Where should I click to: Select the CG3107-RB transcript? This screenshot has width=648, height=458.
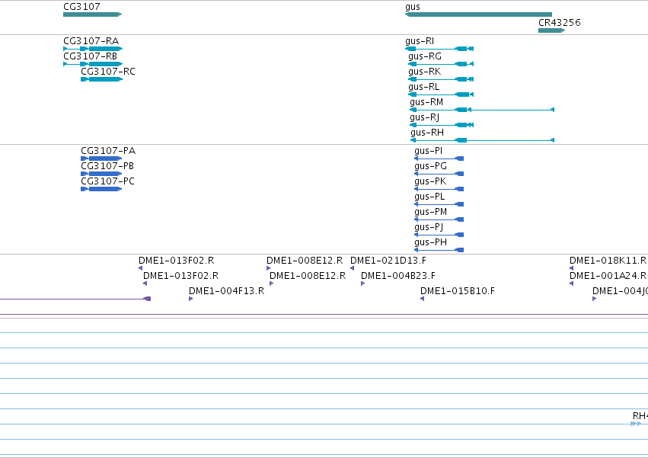(93, 64)
